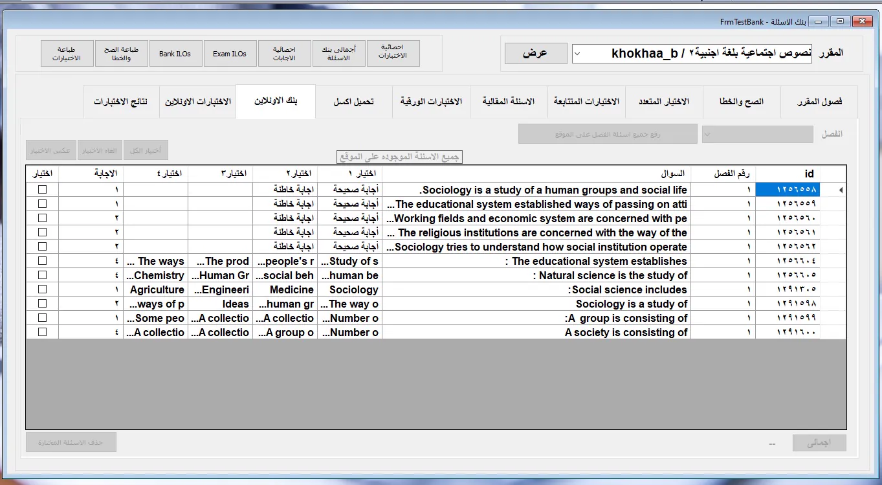Click the احصائية الاجابات button

point(285,54)
